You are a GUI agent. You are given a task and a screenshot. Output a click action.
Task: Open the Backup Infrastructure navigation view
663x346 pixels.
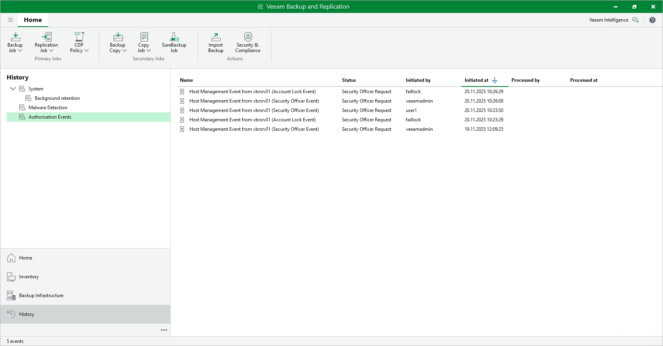(x=85, y=296)
